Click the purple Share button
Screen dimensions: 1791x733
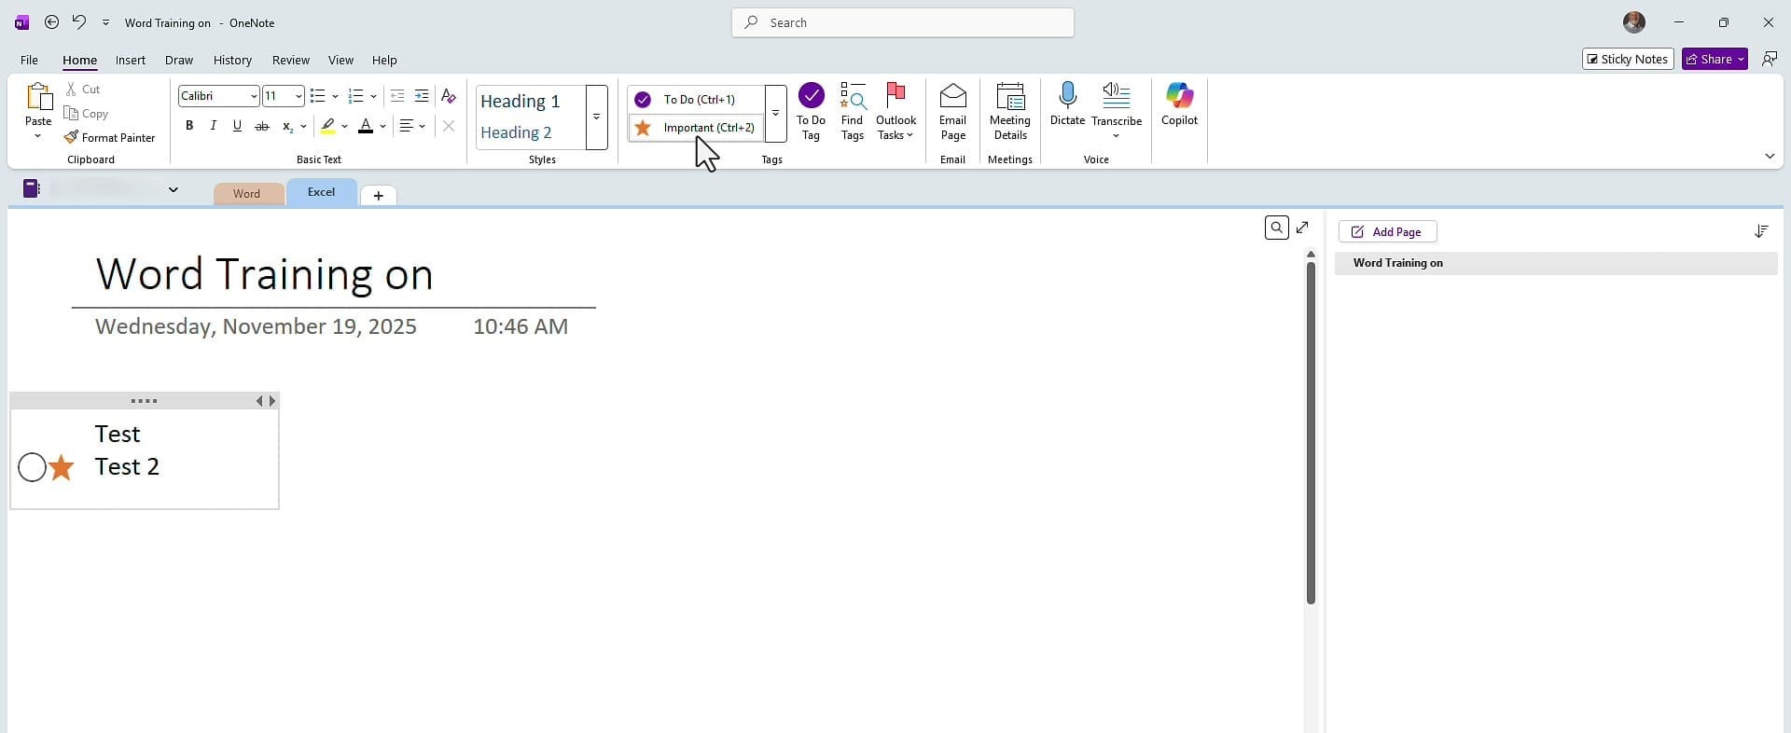pyautogui.click(x=1715, y=59)
